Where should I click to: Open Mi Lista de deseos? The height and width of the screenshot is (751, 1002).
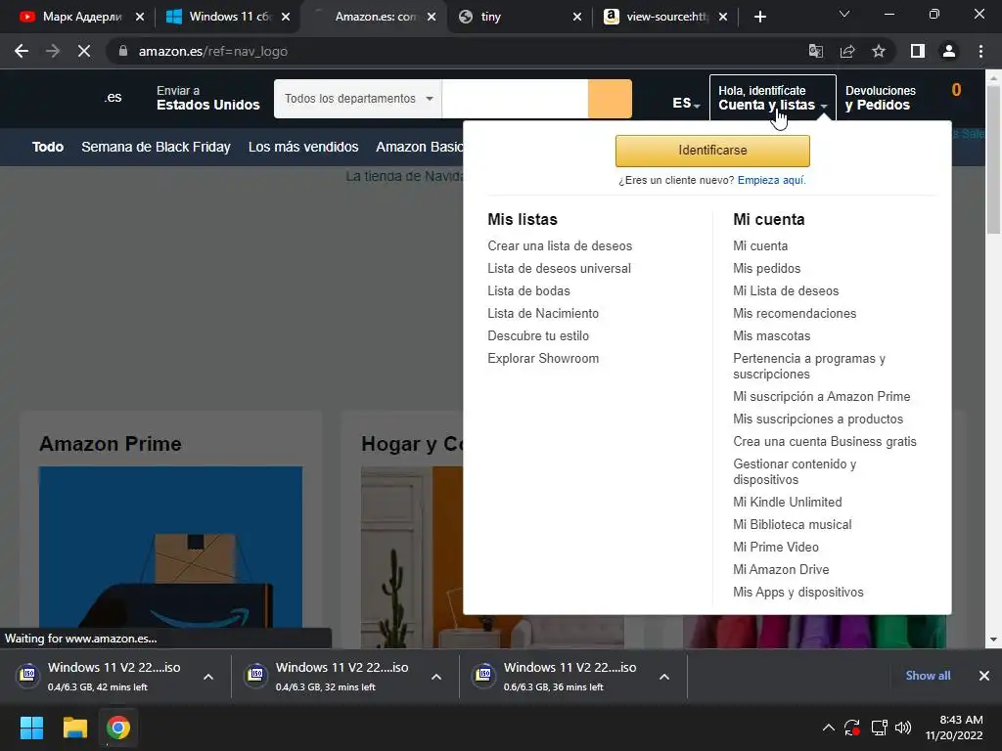[786, 290]
